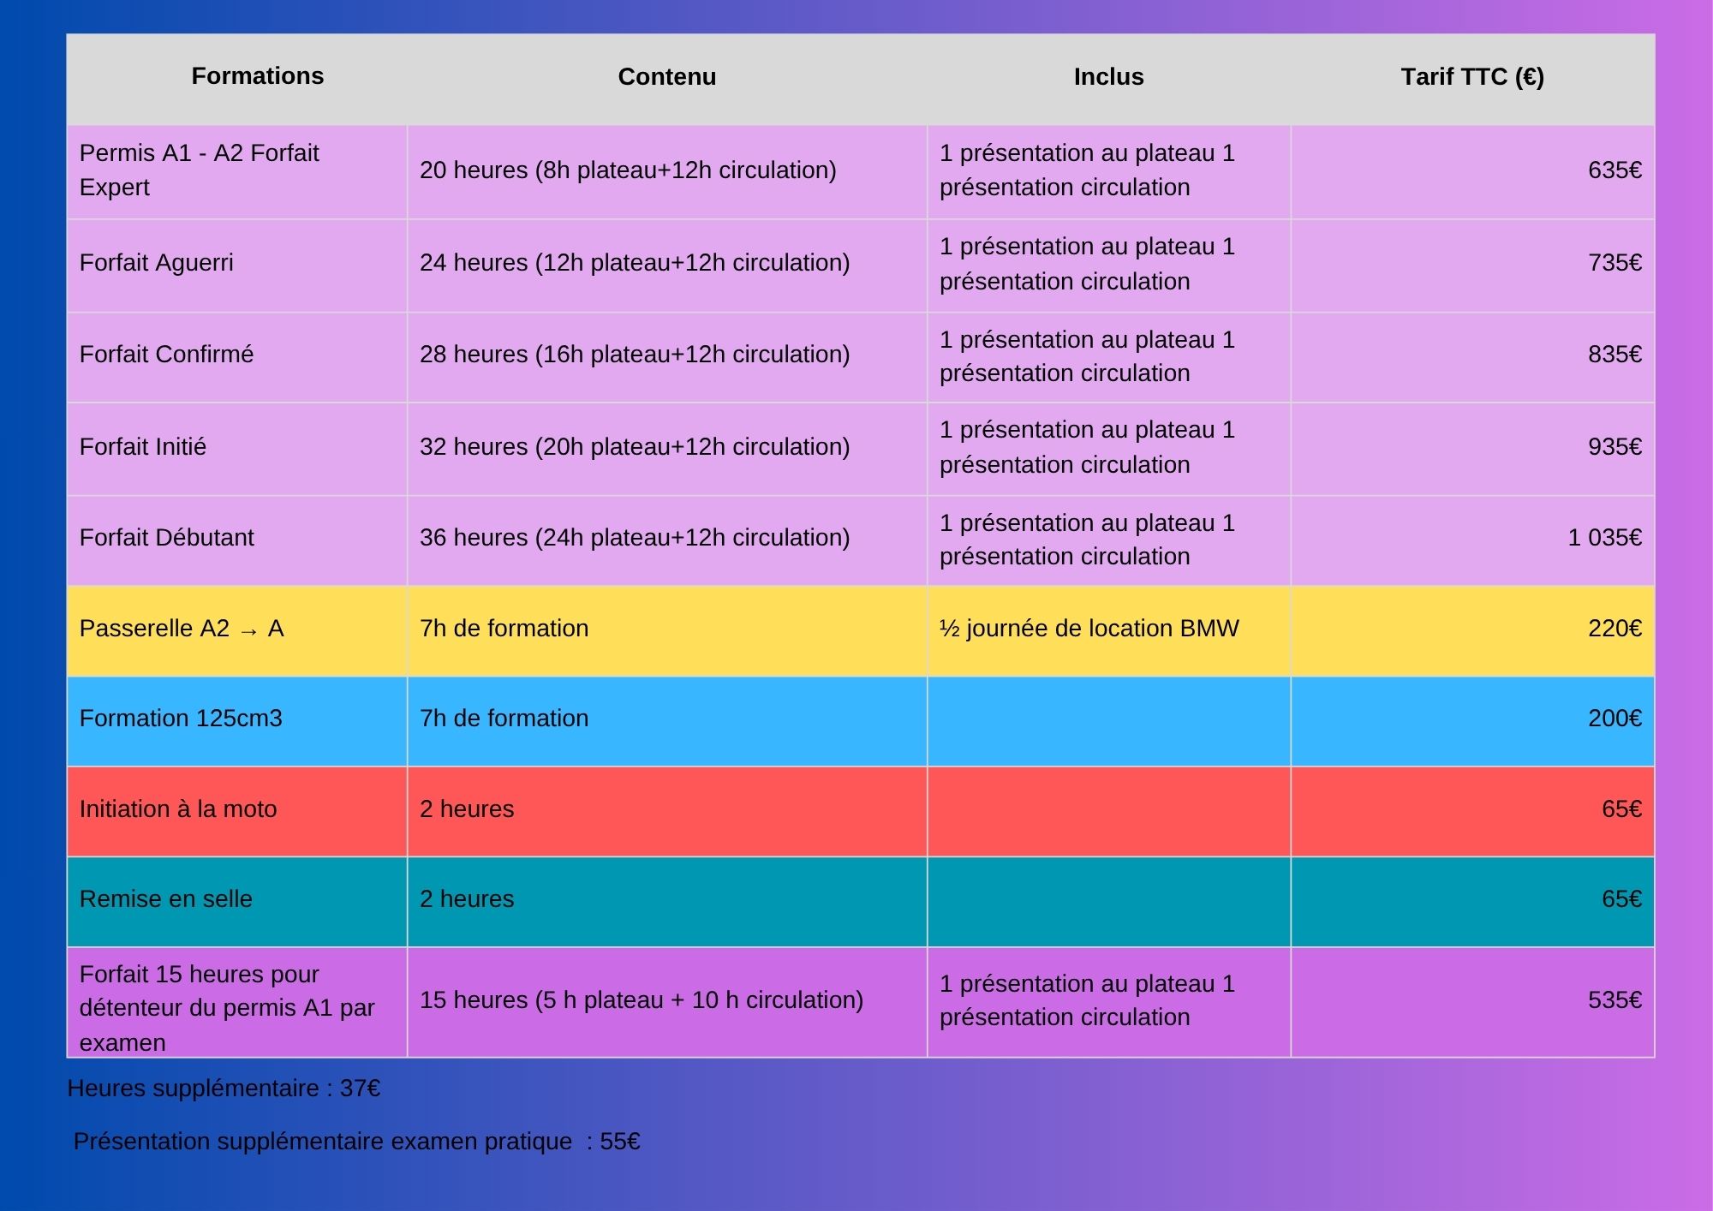Click the Forfait Débutant label
The image size is (1713, 1211).
tap(166, 538)
